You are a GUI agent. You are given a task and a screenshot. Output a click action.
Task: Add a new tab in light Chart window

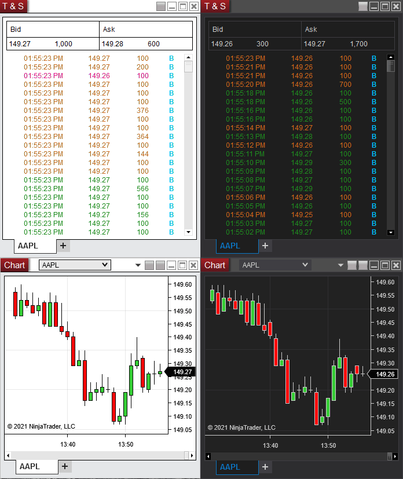[65, 466]
